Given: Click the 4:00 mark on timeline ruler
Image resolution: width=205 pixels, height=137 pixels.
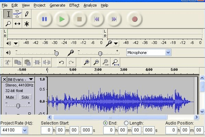Looking at the screenshot, I should [x=149, y=70].
